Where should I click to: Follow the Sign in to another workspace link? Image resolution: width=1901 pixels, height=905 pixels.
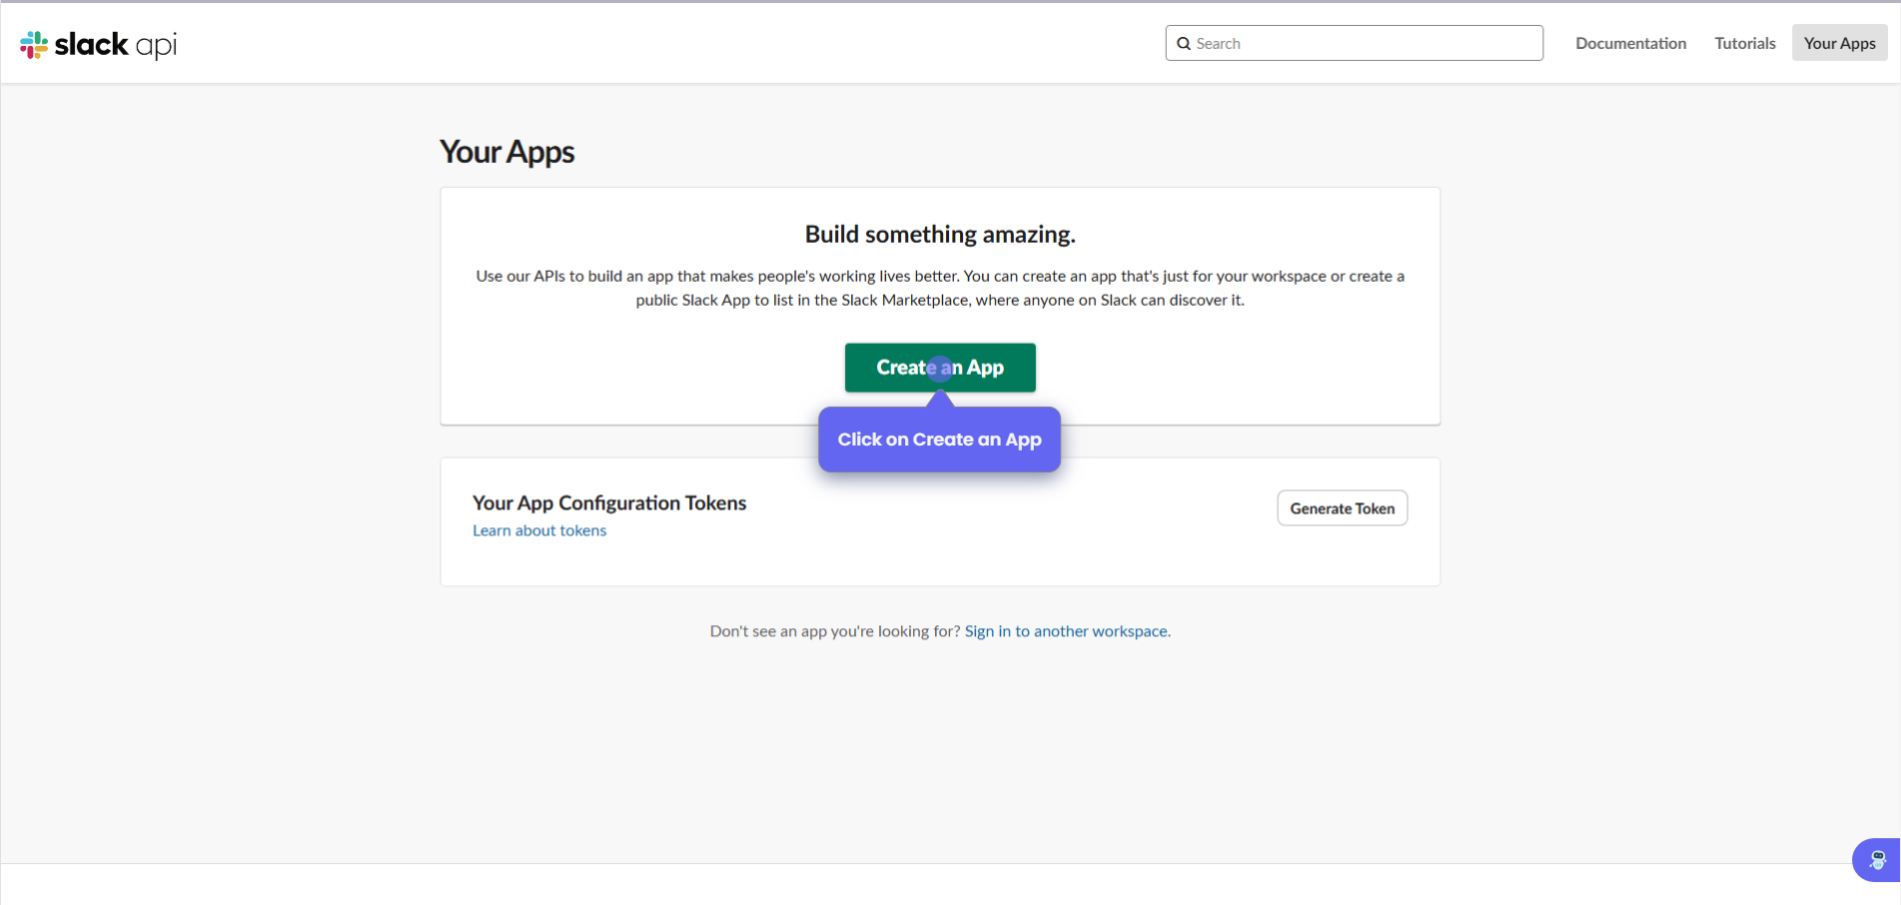point(1066,631)
